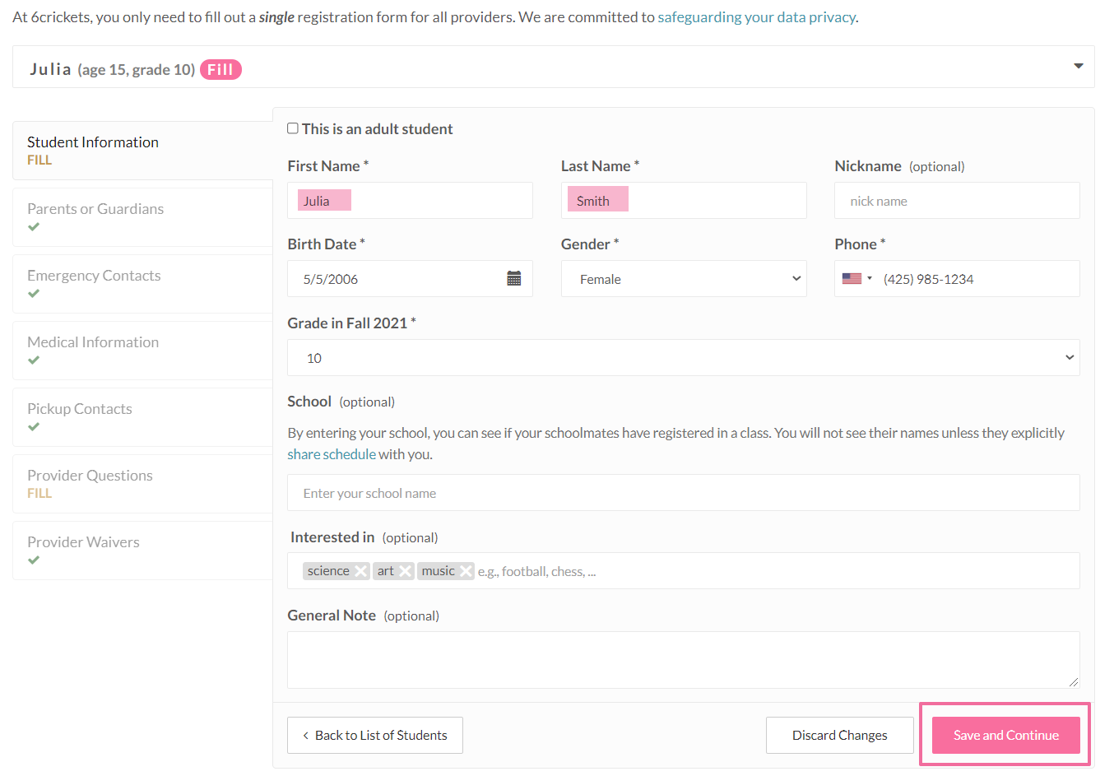Viewport: 1114px width, 776px height.
Task: Remove the music interest tag
Action: click(466, 571)
